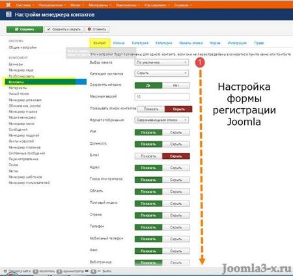This screenshot has width=293, height=276.
Task: Set Показывать список контактов to Скрыть
Action: click(x=178, y=109)
